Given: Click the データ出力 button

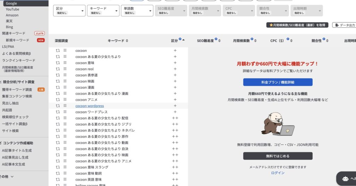Looking at the screenshot, I should click(345, 25).
